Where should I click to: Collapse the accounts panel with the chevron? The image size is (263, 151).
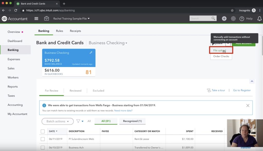point(252,81)
